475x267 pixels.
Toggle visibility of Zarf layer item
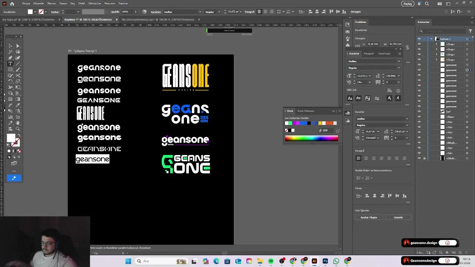click(419, 112)
